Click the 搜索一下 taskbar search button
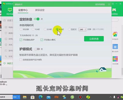 point(17,97)
